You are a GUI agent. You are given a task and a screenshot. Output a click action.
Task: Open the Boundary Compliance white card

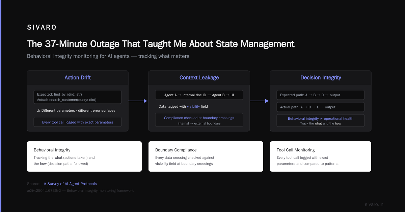point(206,156)
